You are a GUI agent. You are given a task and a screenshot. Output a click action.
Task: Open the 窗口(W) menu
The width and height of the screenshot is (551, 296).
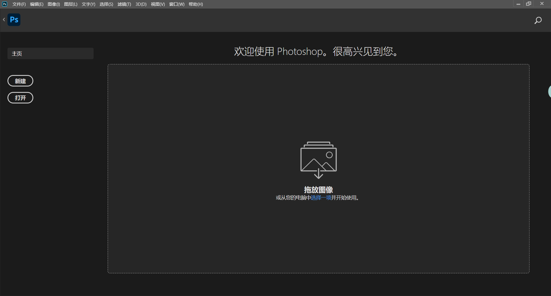[177, 4]
